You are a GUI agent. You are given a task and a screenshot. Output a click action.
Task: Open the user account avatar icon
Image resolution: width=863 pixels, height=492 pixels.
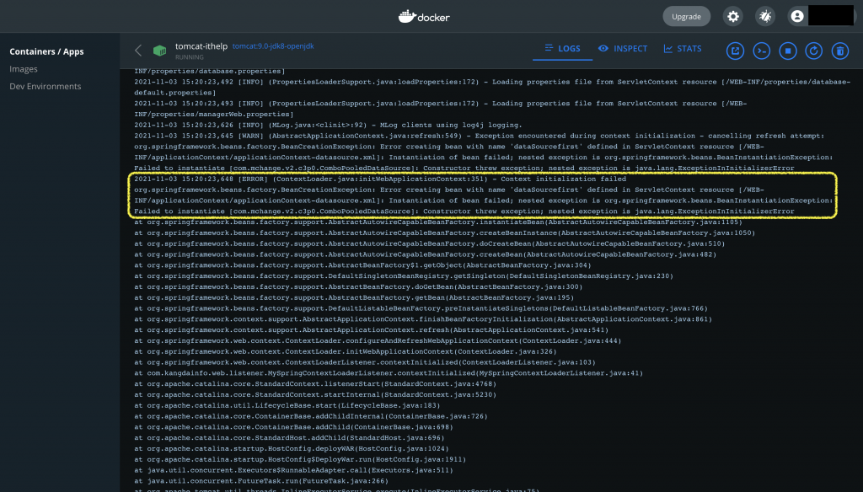797,17
